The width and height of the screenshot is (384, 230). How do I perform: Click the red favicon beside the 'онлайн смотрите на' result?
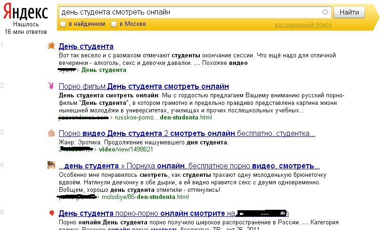point(51,213)
